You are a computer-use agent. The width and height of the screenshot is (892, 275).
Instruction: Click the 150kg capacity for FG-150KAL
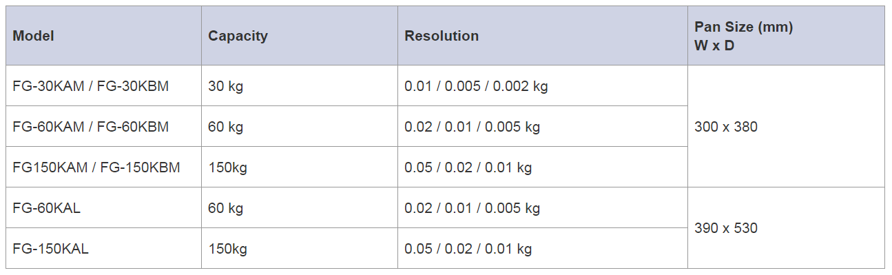[300, 249]
